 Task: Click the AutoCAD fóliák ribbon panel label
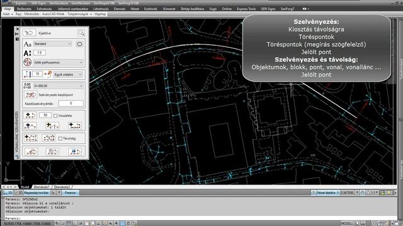click(x=53, y=14)
